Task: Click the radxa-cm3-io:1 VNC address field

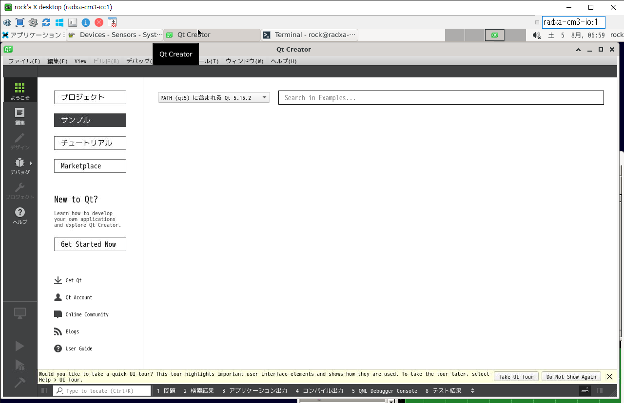Action: point(573,22)
